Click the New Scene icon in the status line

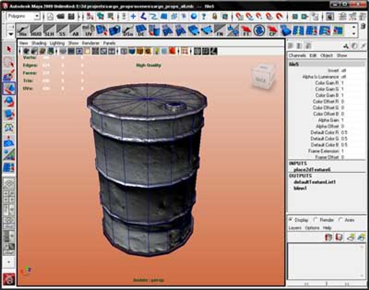click(x=50, y=17)
